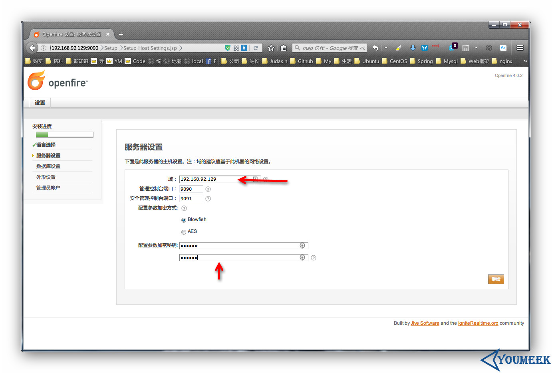552x373 pixels.
Task: Expand the bookmarks overflow chevron
Action: pos(525,61)
